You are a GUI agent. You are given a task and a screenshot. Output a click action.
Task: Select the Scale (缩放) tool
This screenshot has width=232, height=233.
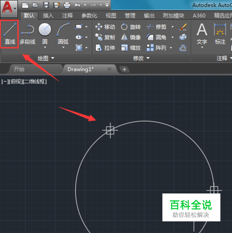(131, 48)
